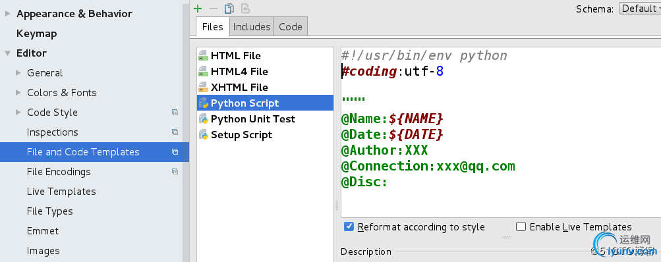The height and width of the screenshot is (262, 661).
Task: Click the copy icon beside Inspections
Action: 175,132
